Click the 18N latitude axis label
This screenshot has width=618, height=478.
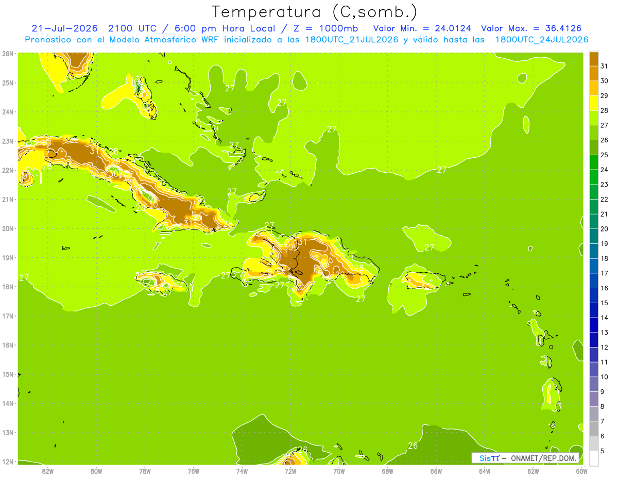pos(8,287)
